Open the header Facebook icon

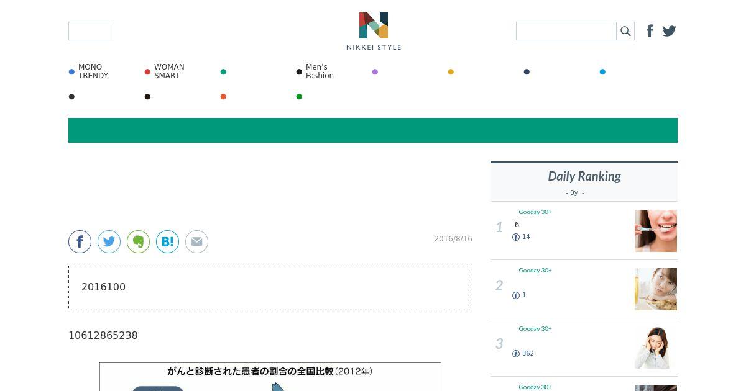650,31
